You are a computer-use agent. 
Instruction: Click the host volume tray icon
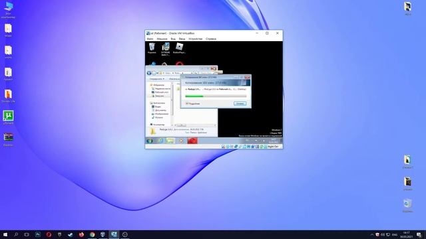[383, 234]
